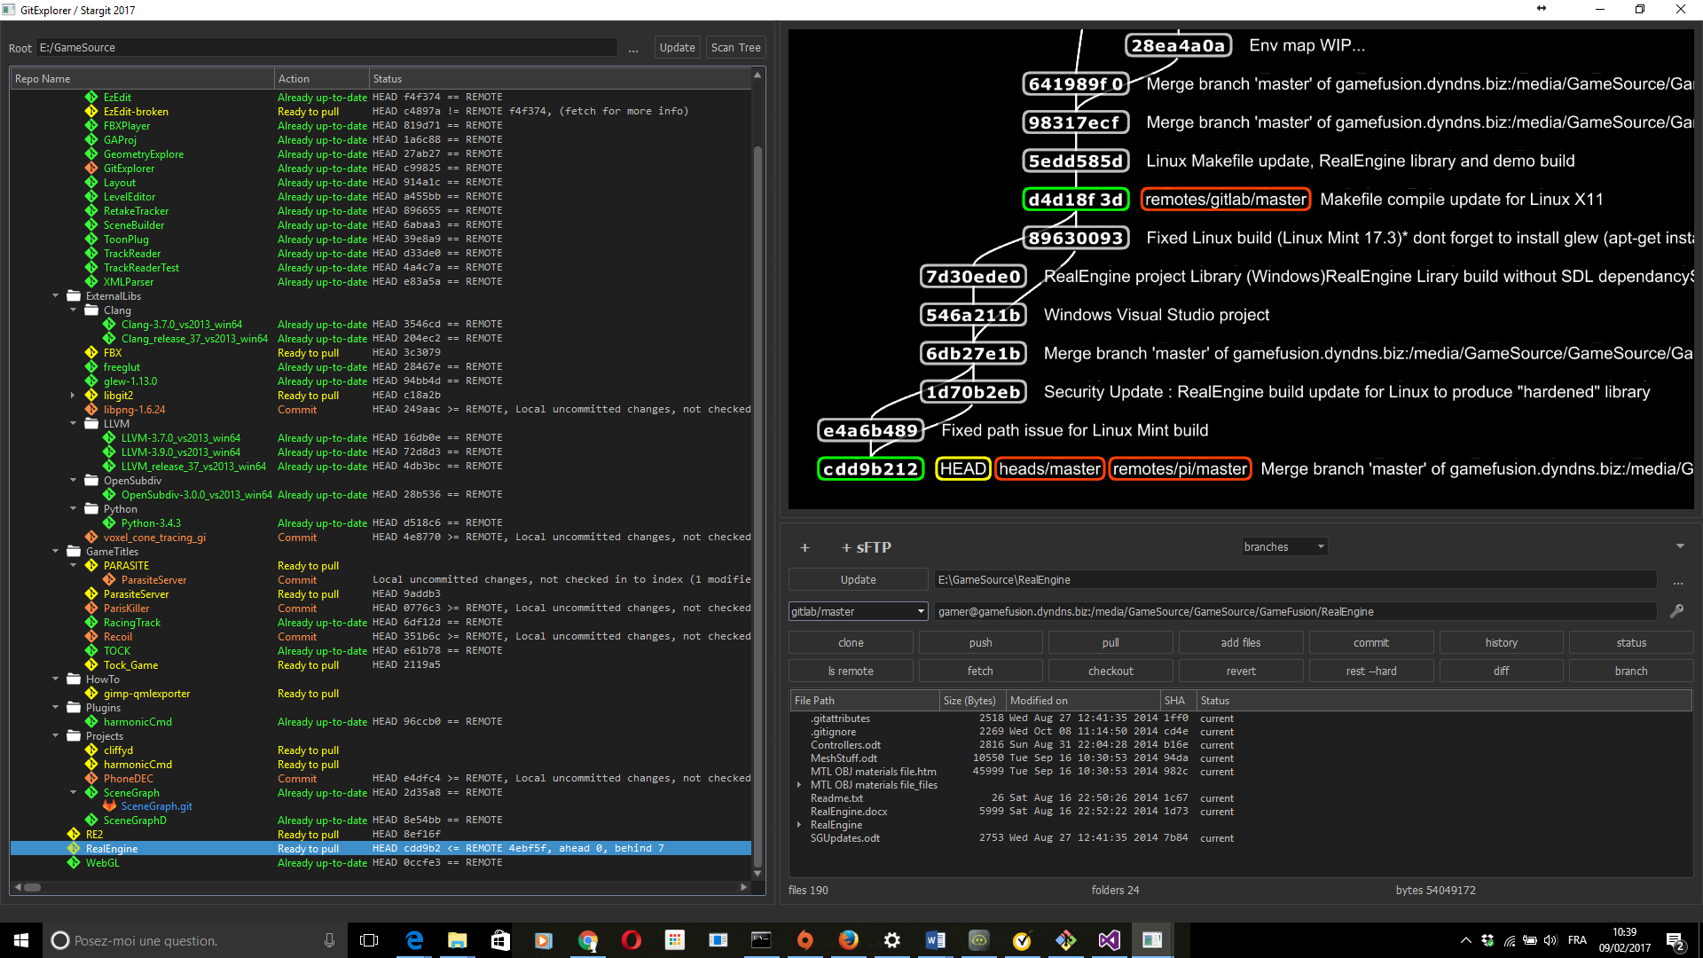Click the Root path input field
The height and width of the screenshot is (958, 1703).
pos(326,48)
